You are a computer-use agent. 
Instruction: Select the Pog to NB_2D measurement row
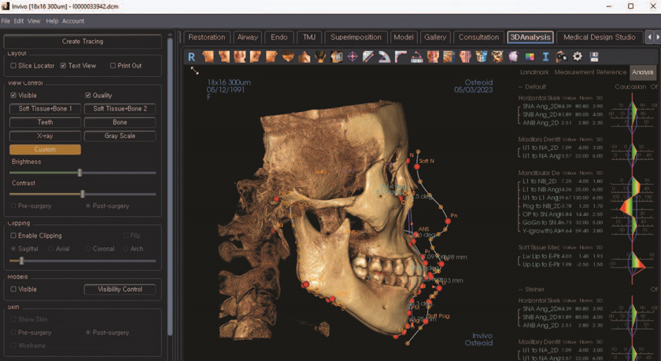pyautogui.click(x=563, y=206)
